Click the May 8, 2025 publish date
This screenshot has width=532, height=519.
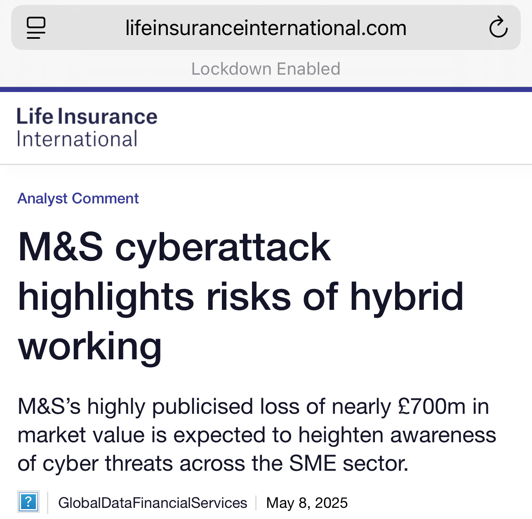pyautogui.click(x=307, y=503)
